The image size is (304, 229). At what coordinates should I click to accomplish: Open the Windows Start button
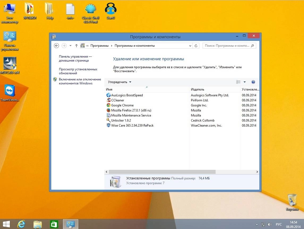(x=6, y=224)
